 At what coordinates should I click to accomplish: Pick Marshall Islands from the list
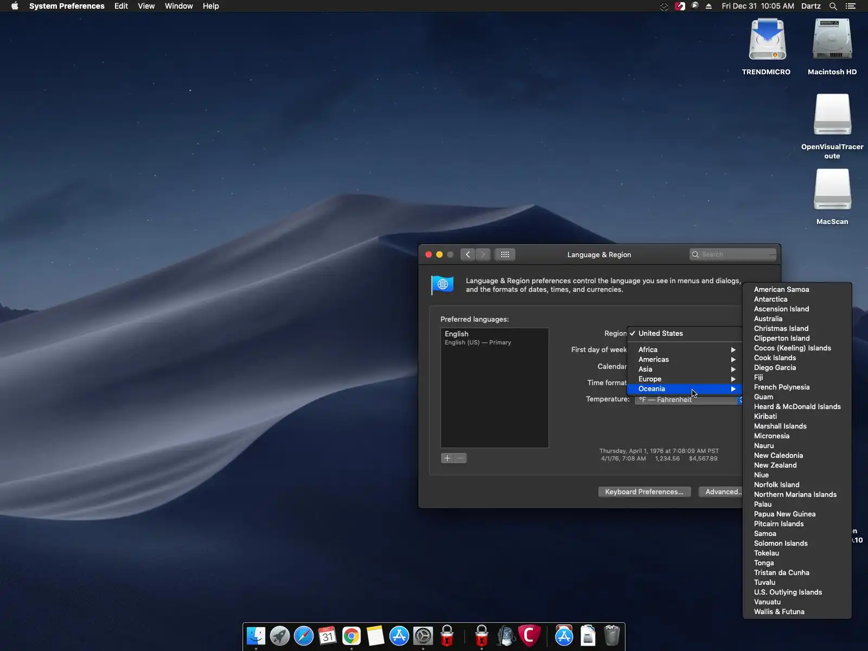(x=797, y=426)
